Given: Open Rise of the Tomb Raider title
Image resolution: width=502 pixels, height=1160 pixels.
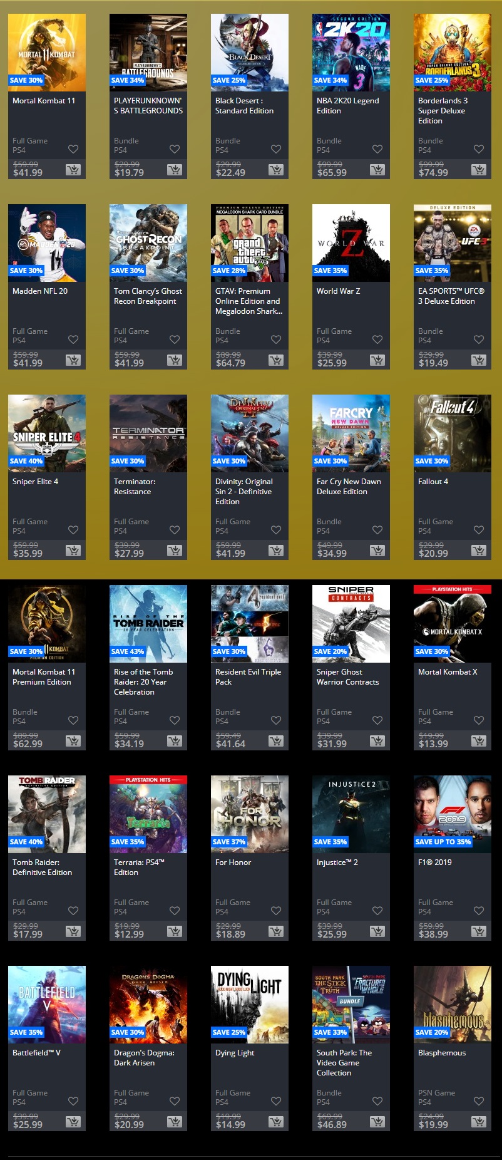Looking at the screenshot, I should coord(143,682).
